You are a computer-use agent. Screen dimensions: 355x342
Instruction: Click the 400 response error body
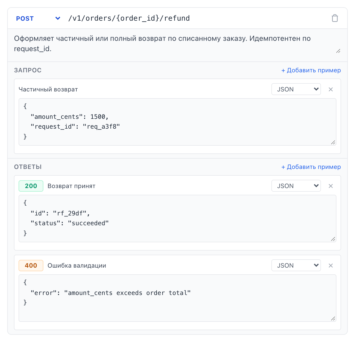tap(177, 298)
